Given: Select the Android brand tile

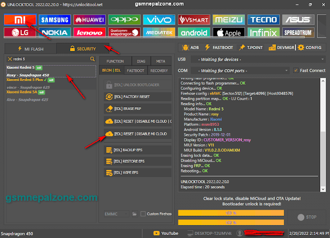Looking at the screenshot, I should pyautogui.click(x=194, y=32).
